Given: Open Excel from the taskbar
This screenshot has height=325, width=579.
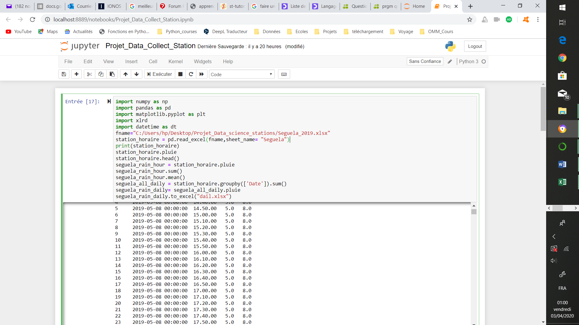Looking at the screenshot, I should pos(562,182).
